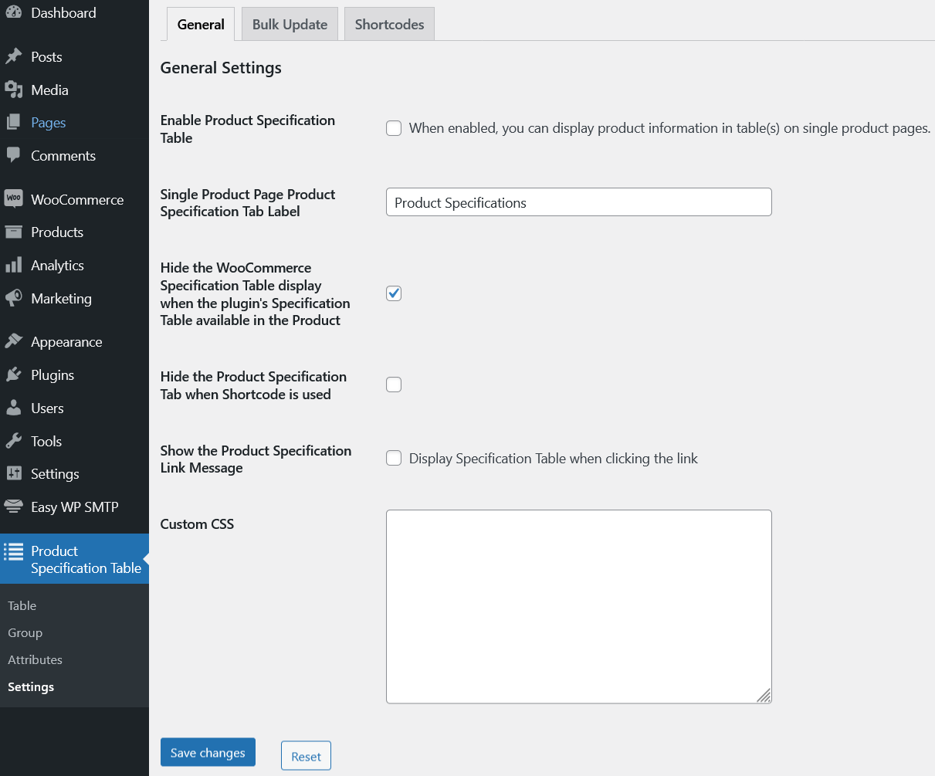Select the Product Specification Table sidebar icon
This screenshot has width=935, height=776.
12,551
